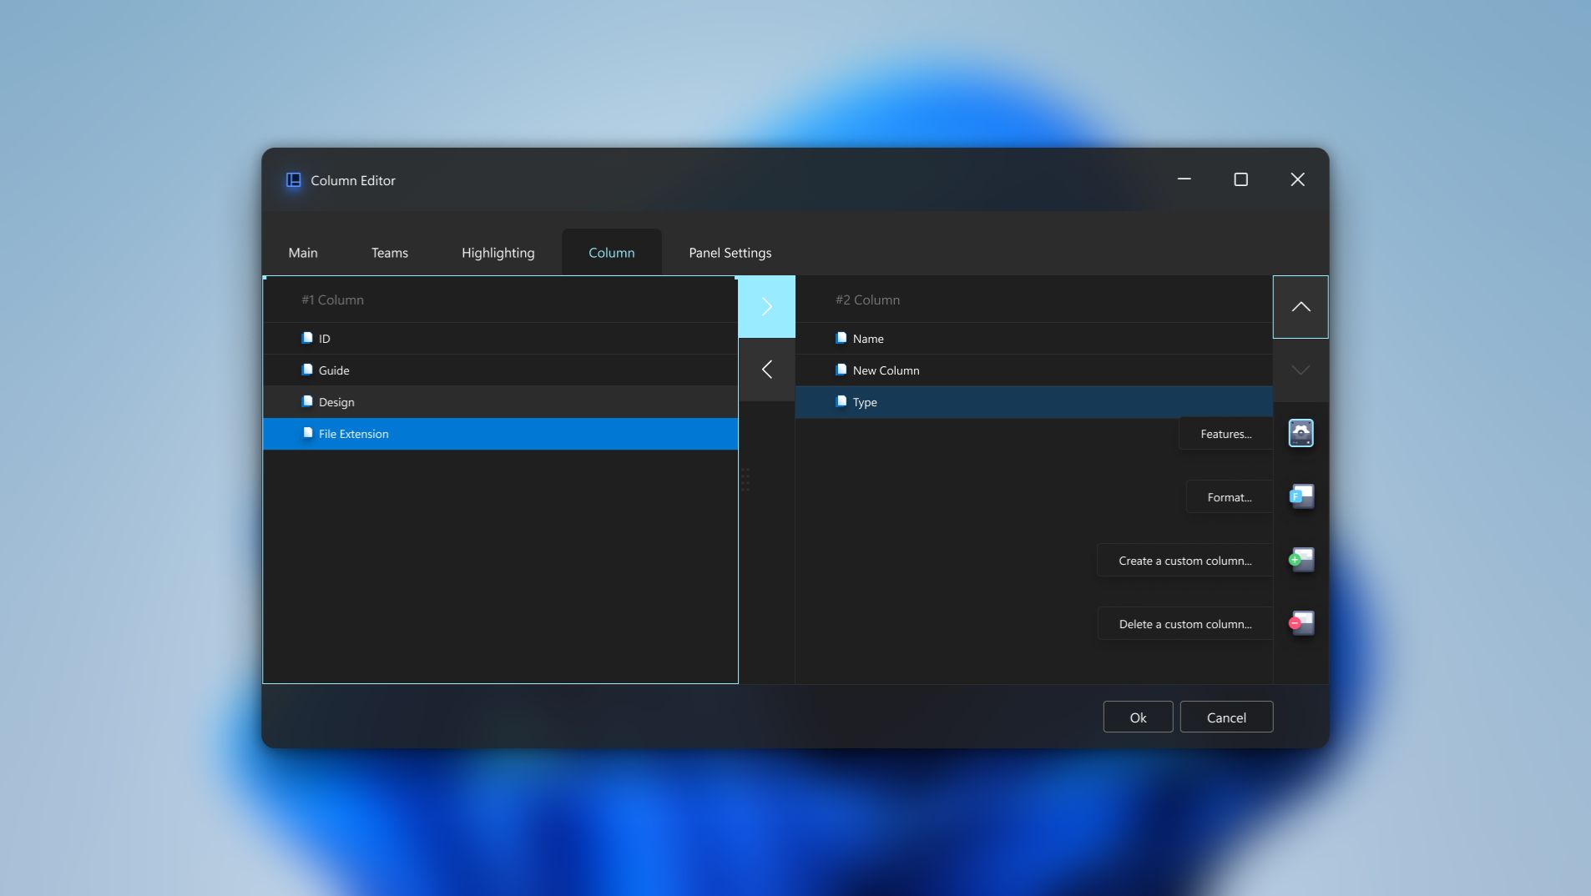Viewport: 1591px width, 896px height.
Task: Click the Delete a custom column button
Action: coord(1186,622)
